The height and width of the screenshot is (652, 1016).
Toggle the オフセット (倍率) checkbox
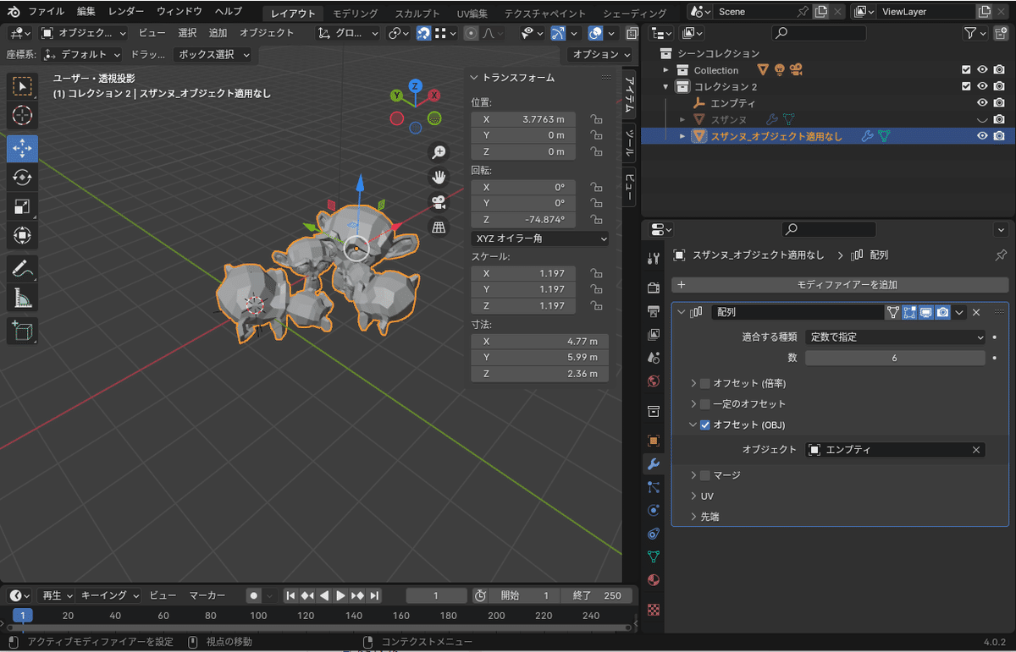(x=705, y=383)
